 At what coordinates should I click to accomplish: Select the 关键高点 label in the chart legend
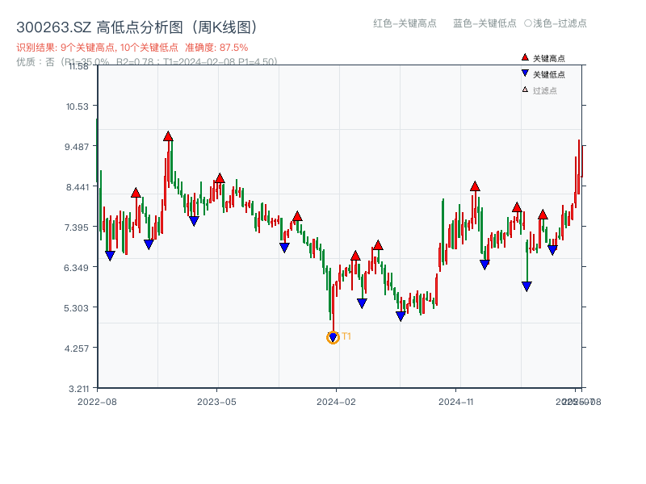(x=549, y=58)
